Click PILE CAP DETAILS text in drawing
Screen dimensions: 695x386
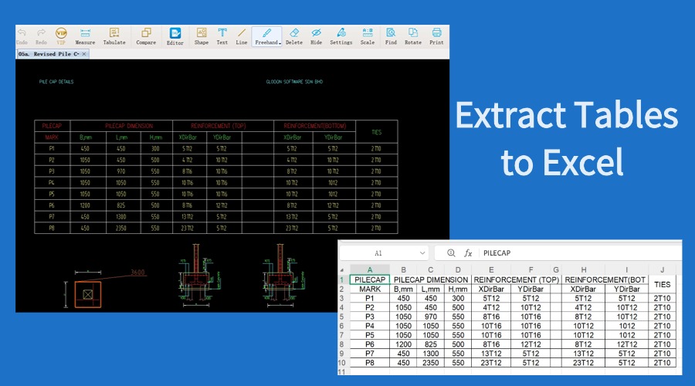(x=56, y=82)
